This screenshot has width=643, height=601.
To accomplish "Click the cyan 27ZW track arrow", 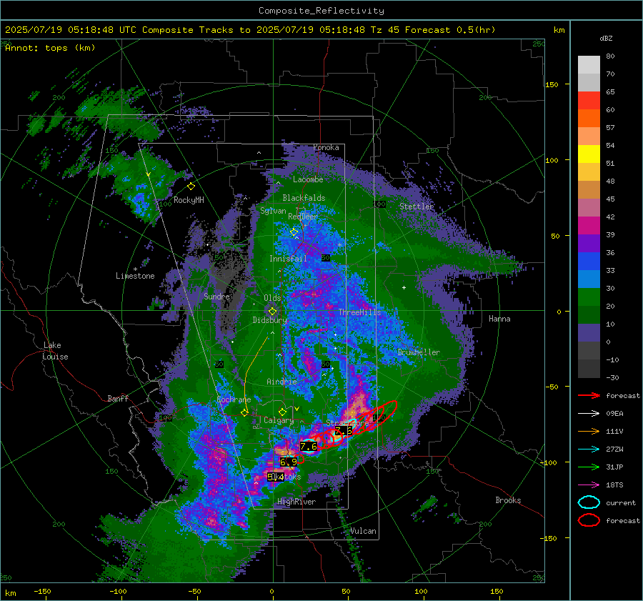I will [x=589, y=449].
